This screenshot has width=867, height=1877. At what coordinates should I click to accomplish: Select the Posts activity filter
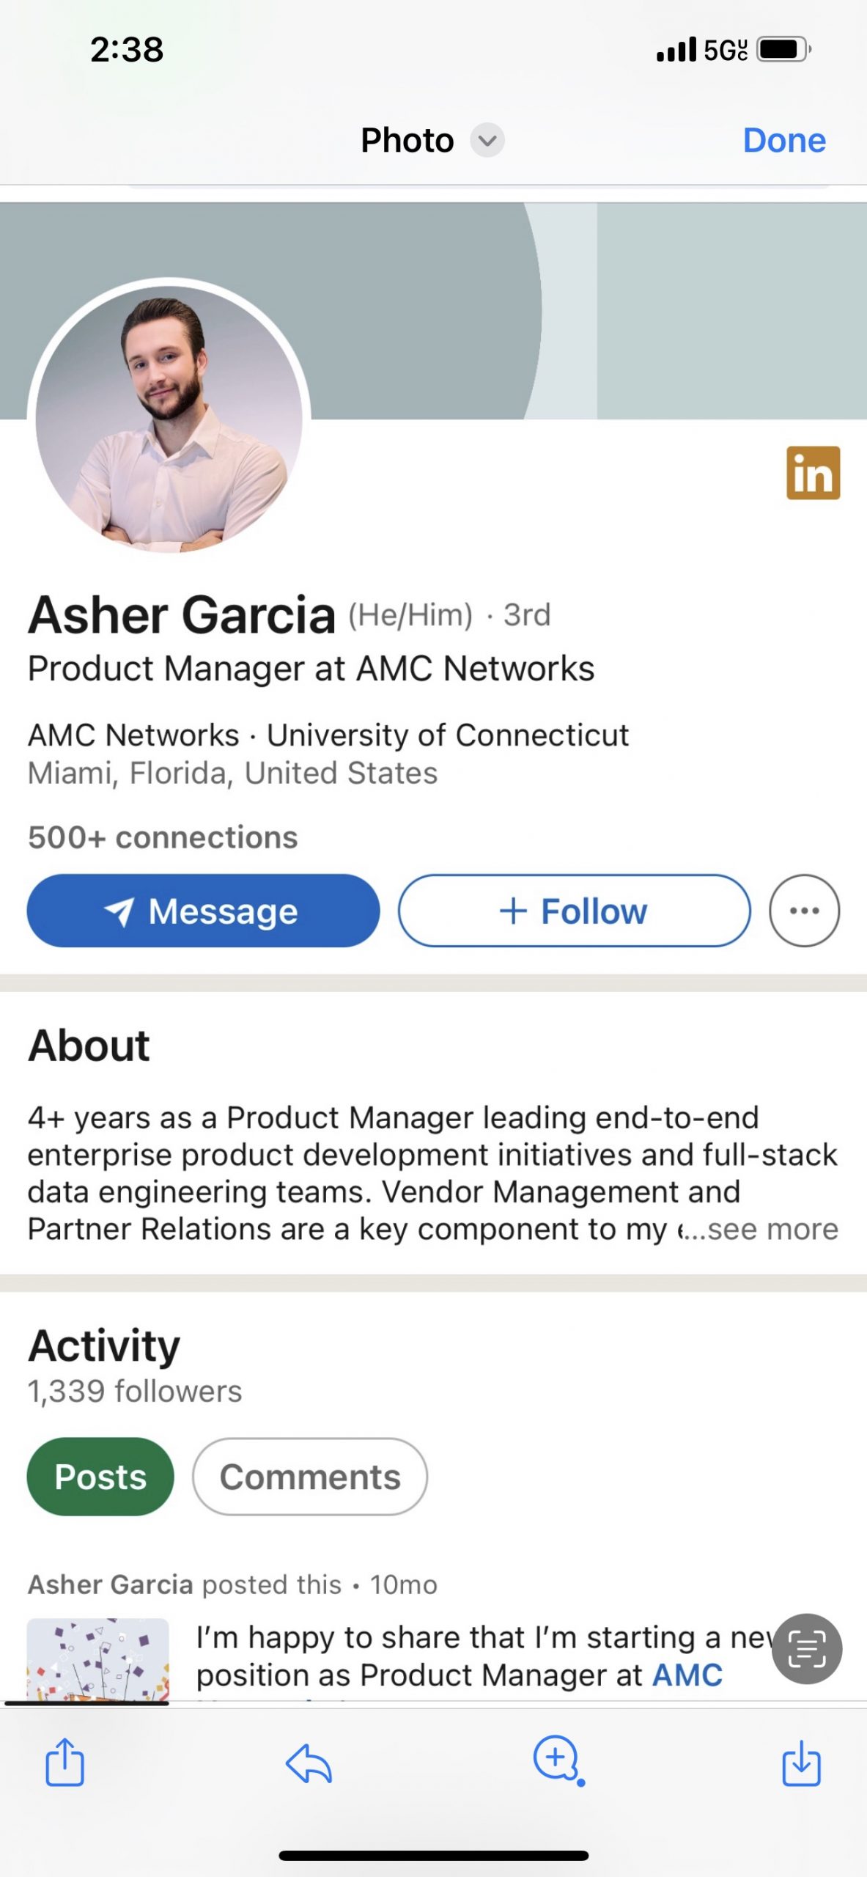pyautogui.click(x=100, y=1477)
